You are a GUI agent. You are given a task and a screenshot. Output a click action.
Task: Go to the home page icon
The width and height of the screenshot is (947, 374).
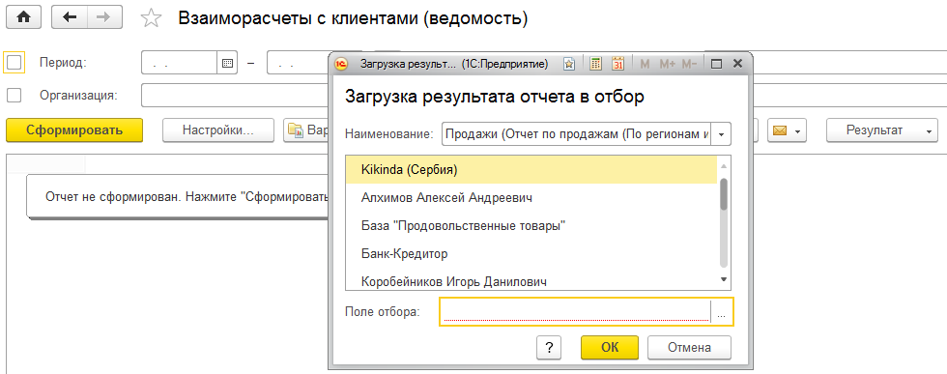pyautogui.click(x=23, y=17)
